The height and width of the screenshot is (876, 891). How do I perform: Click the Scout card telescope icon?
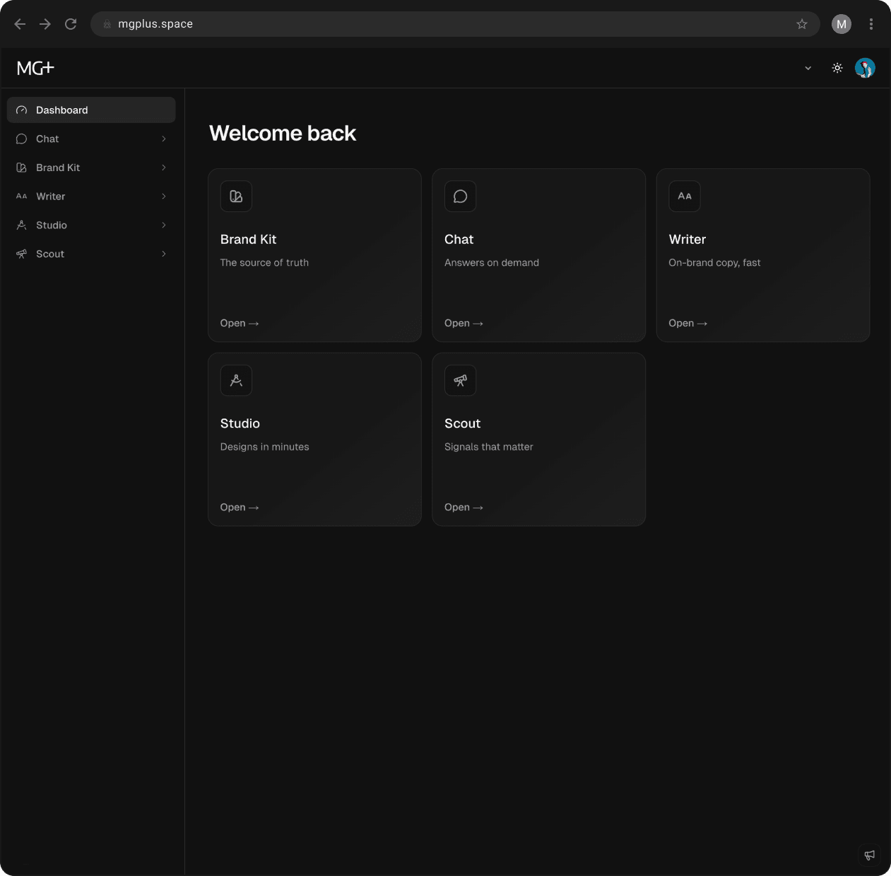460,380
